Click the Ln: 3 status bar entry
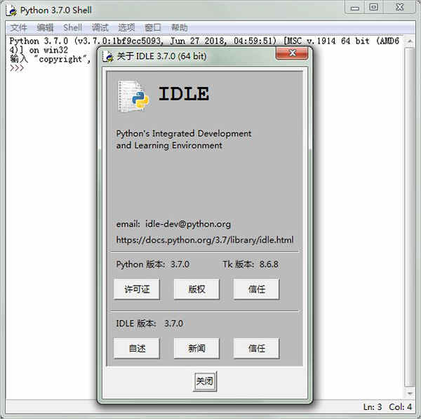421x419 pixels. pos(373,407)
